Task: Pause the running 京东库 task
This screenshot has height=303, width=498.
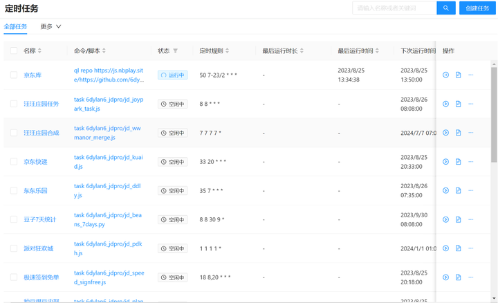Action: tap(445, 75)
